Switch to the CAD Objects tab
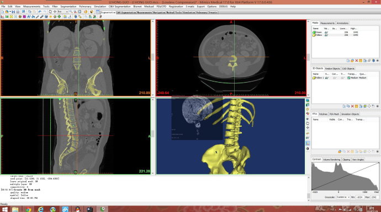The height and width of the screenshot is (212, 381). 348,69
